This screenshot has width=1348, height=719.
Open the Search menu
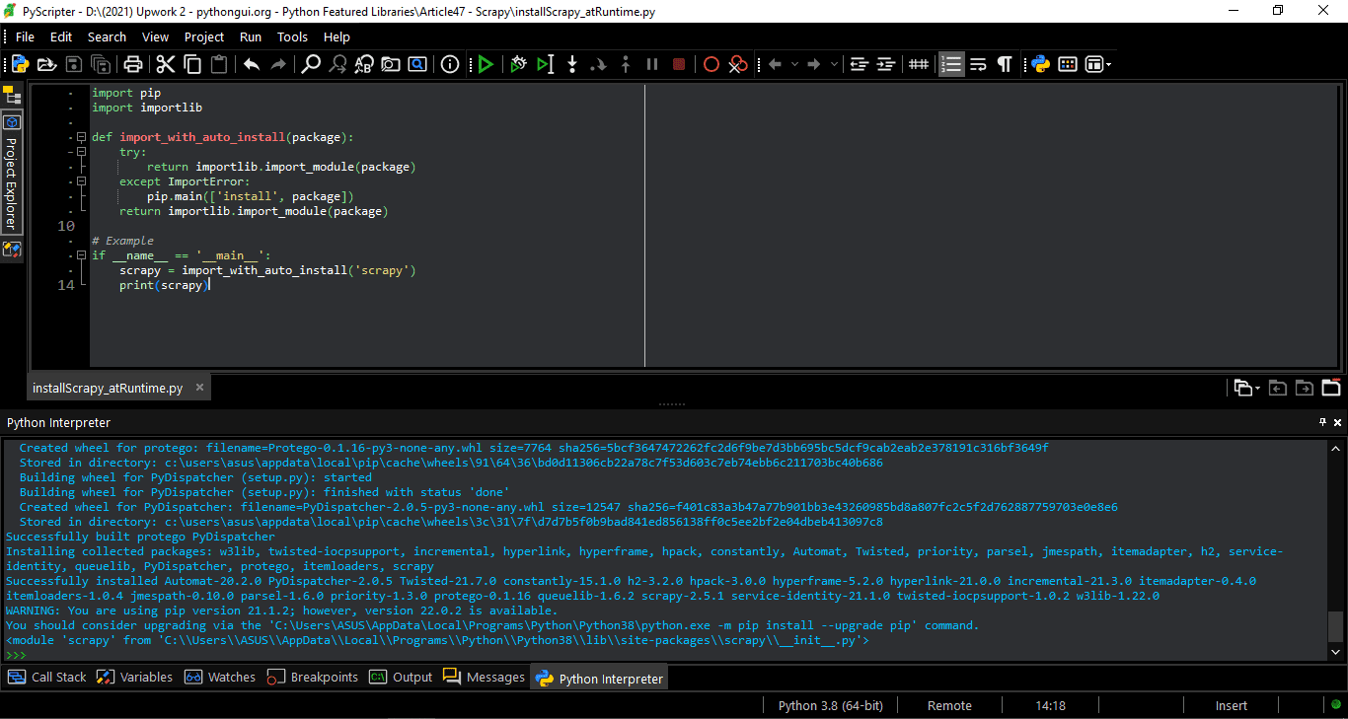point(107,36)
